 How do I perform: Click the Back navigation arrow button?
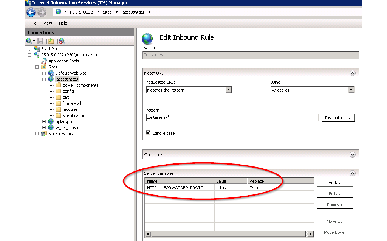31,12
